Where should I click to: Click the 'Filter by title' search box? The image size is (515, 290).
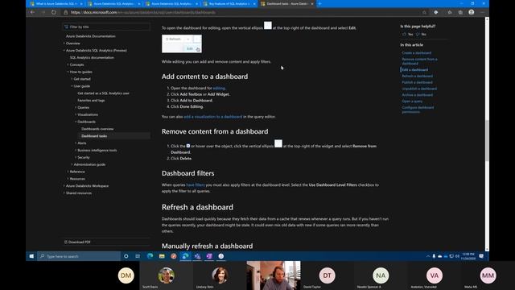click(x=106, y=27)
